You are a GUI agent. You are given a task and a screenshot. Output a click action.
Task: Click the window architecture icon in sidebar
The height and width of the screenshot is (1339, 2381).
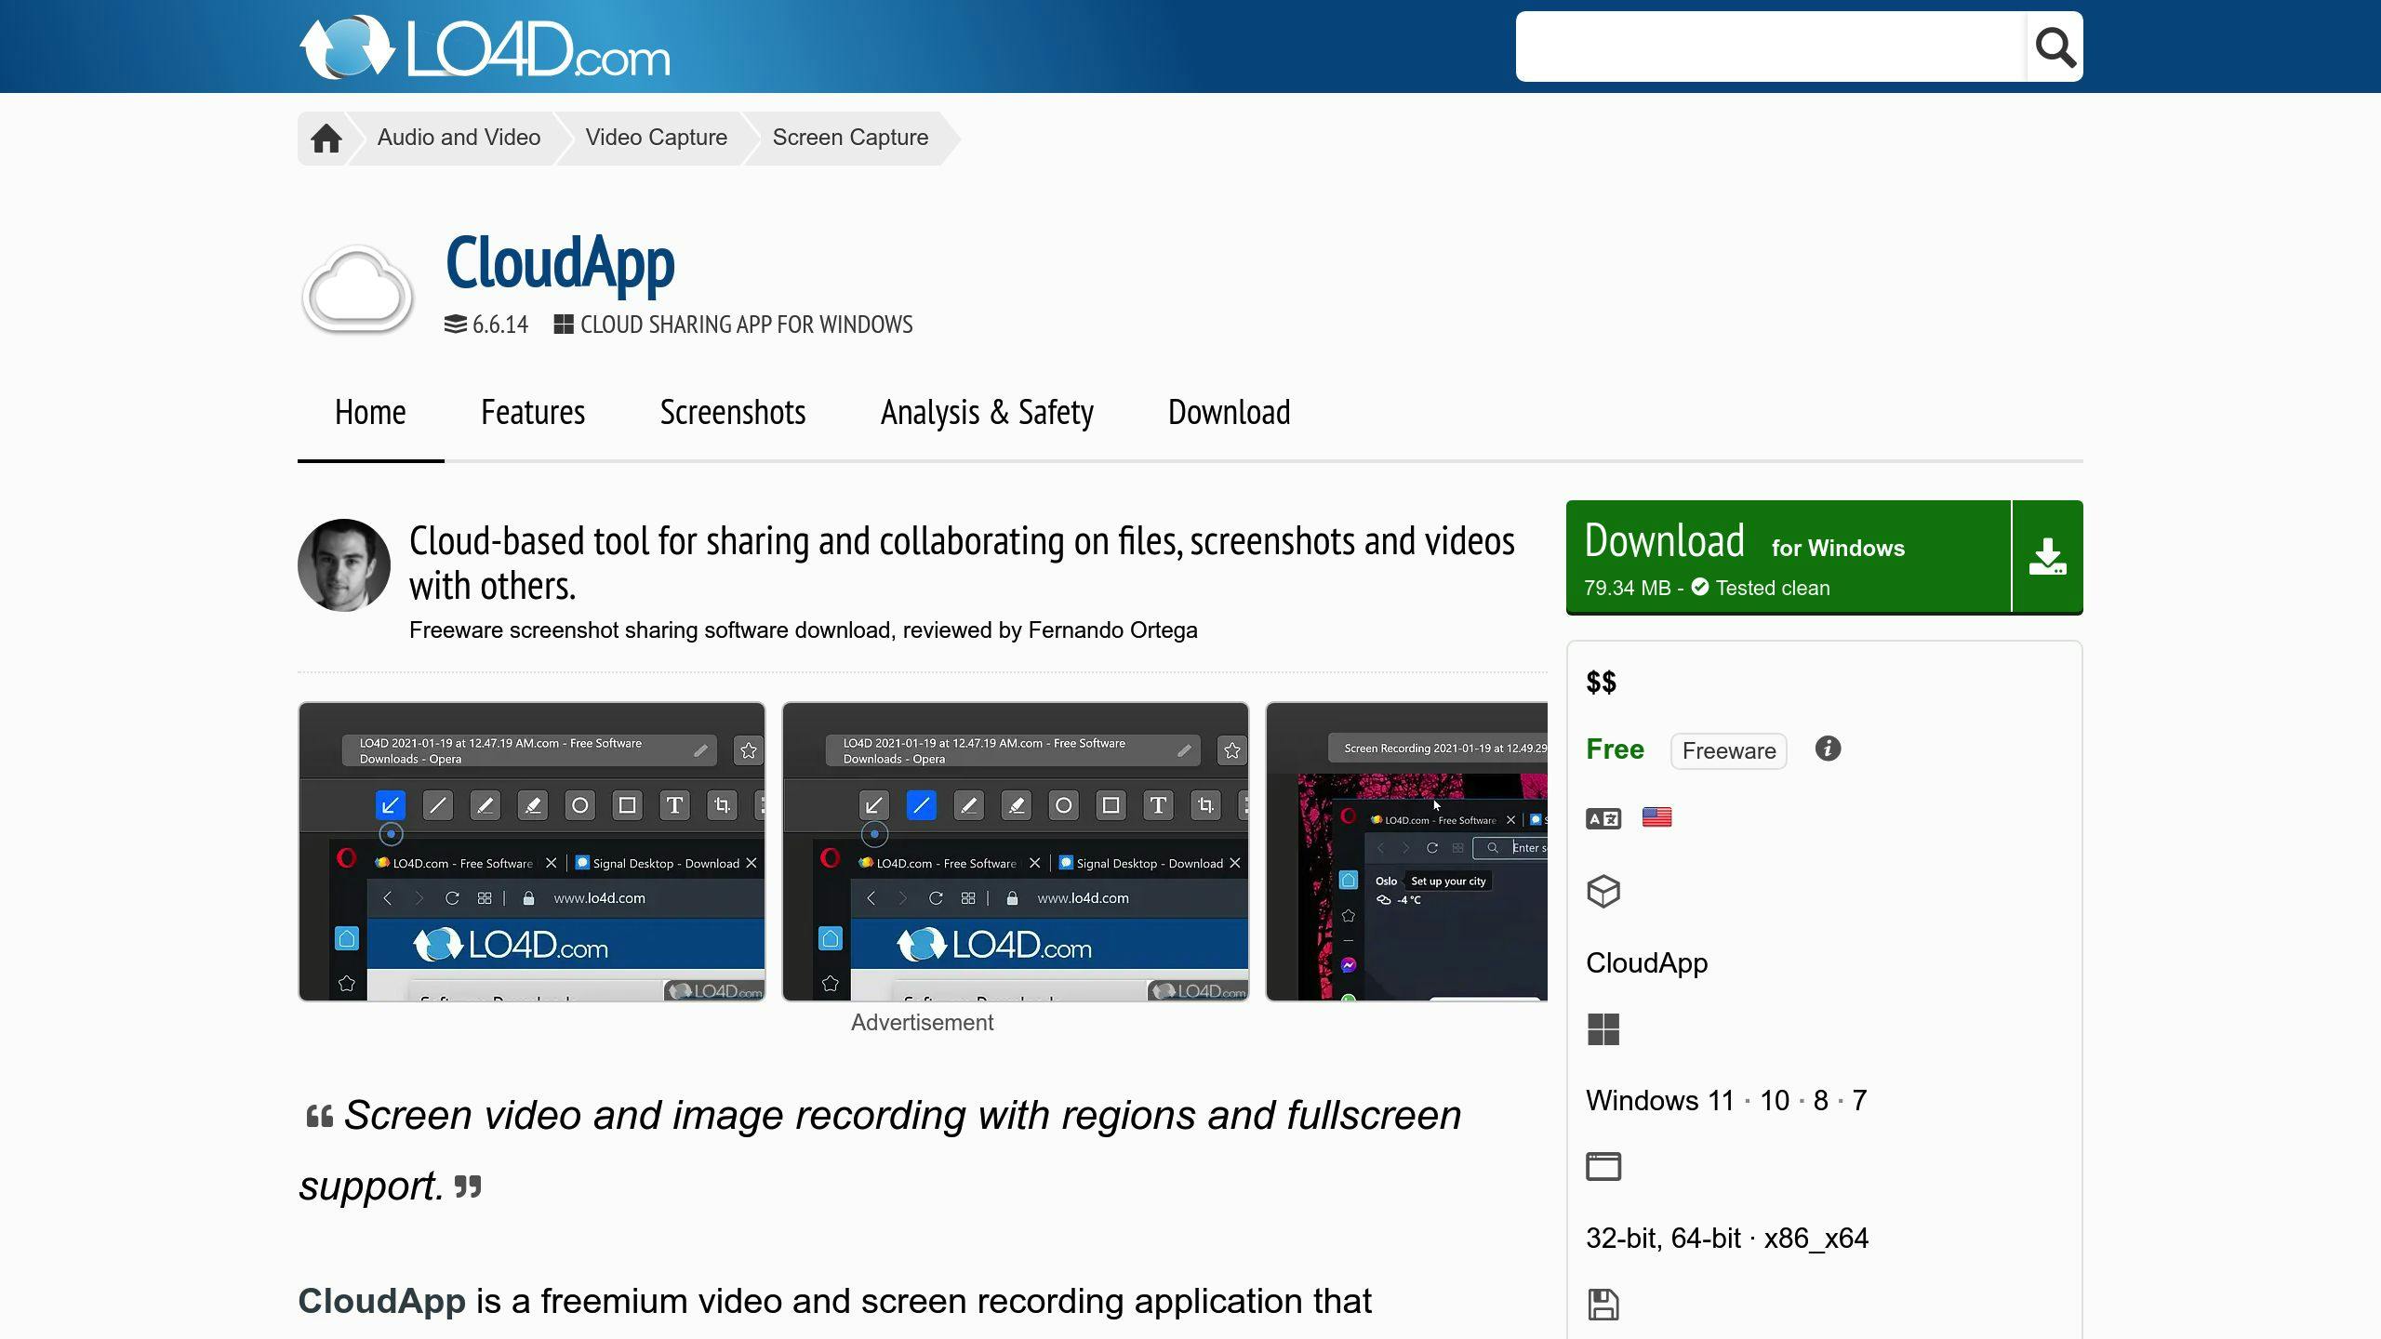click(x=1603, y=1166)
